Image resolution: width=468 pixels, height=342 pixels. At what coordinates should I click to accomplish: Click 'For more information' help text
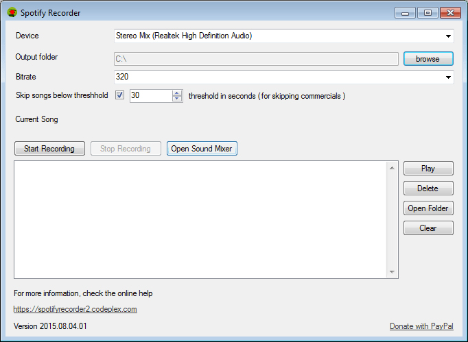pos(83,293)
